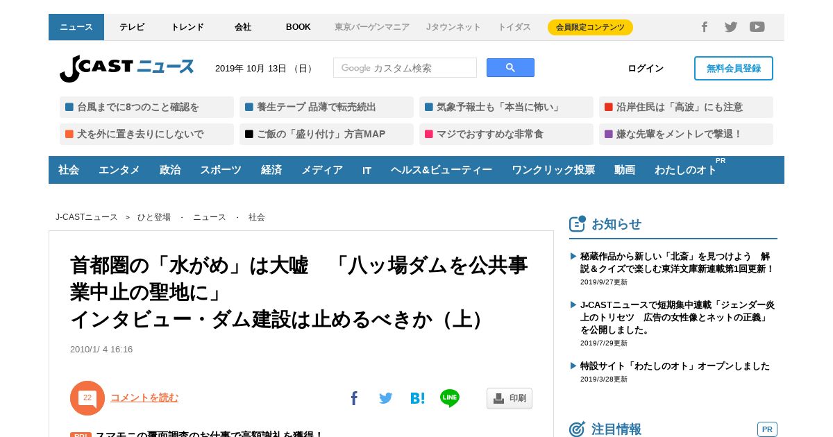The width and height of the screenshot is (833, 437).
Task: Select the テレビ top tab
Action: (132, 27)
